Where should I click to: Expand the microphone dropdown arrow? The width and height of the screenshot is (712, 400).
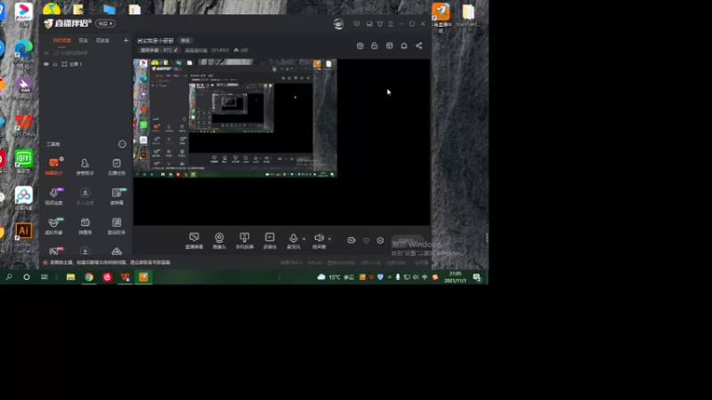[x=303, y=238]
